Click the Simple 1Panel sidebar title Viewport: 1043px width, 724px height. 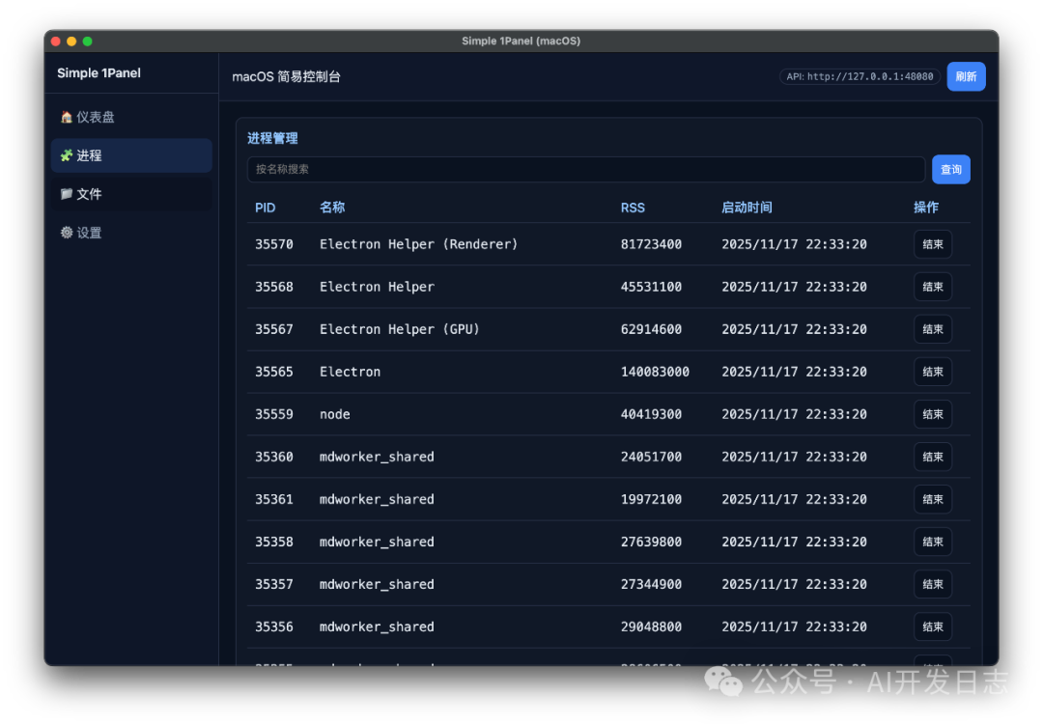[x=99, y=73]
